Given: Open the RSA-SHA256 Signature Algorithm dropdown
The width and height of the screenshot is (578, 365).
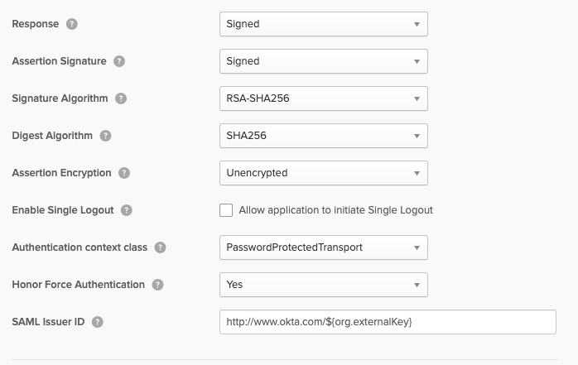Looking at the screenshot, I should pos(324,98).
